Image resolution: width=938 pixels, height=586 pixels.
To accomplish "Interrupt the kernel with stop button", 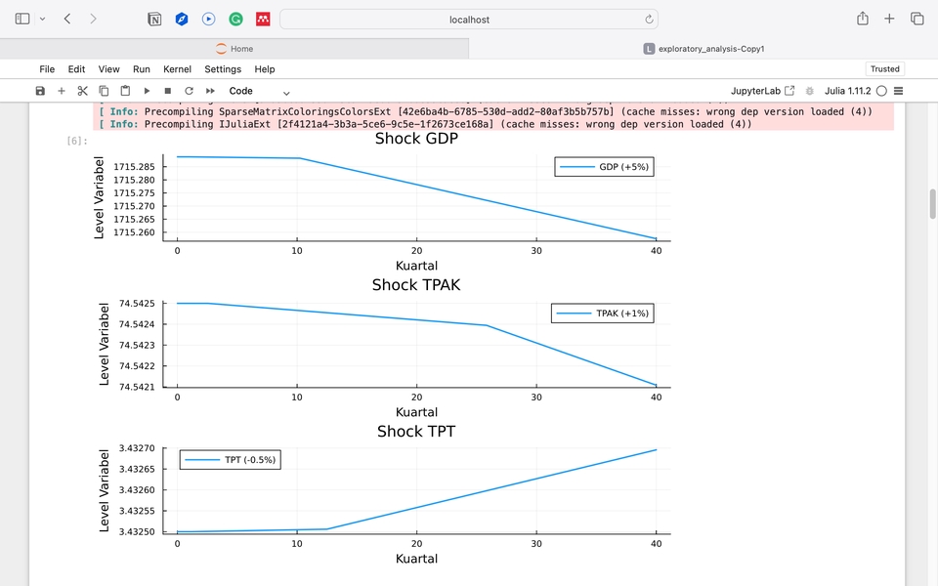I will pyautogui.click(x=168, y=91).
